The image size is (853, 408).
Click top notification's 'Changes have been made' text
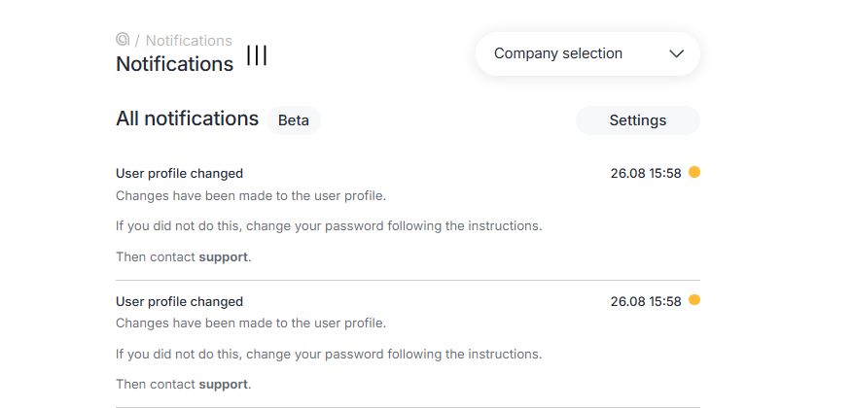[251, 195]
